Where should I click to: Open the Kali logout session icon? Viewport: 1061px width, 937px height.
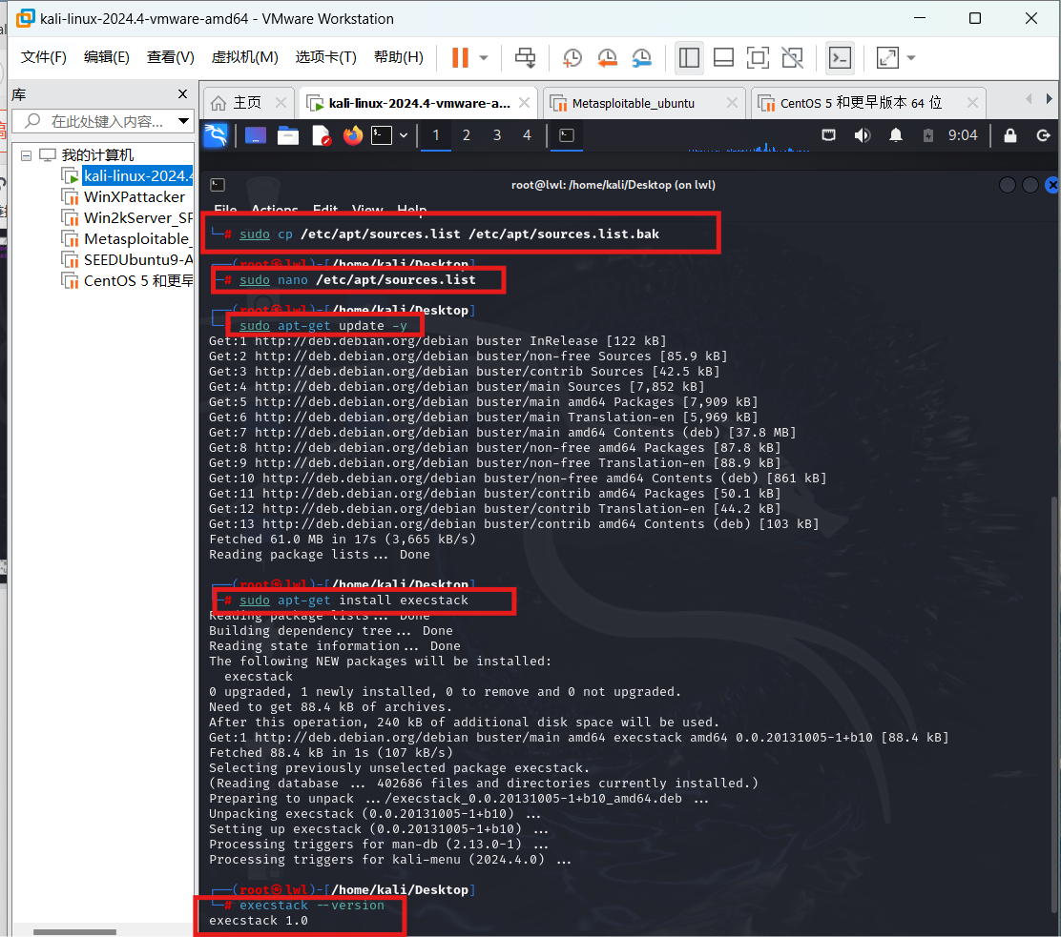click(x=1044, y=136)
